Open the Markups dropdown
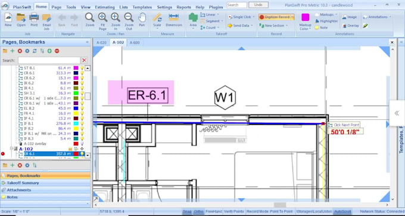Screen dimensions: 405x216 tap(336, 15)
